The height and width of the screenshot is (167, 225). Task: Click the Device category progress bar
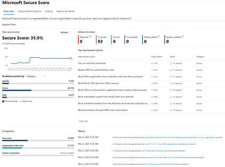[38, 91]
